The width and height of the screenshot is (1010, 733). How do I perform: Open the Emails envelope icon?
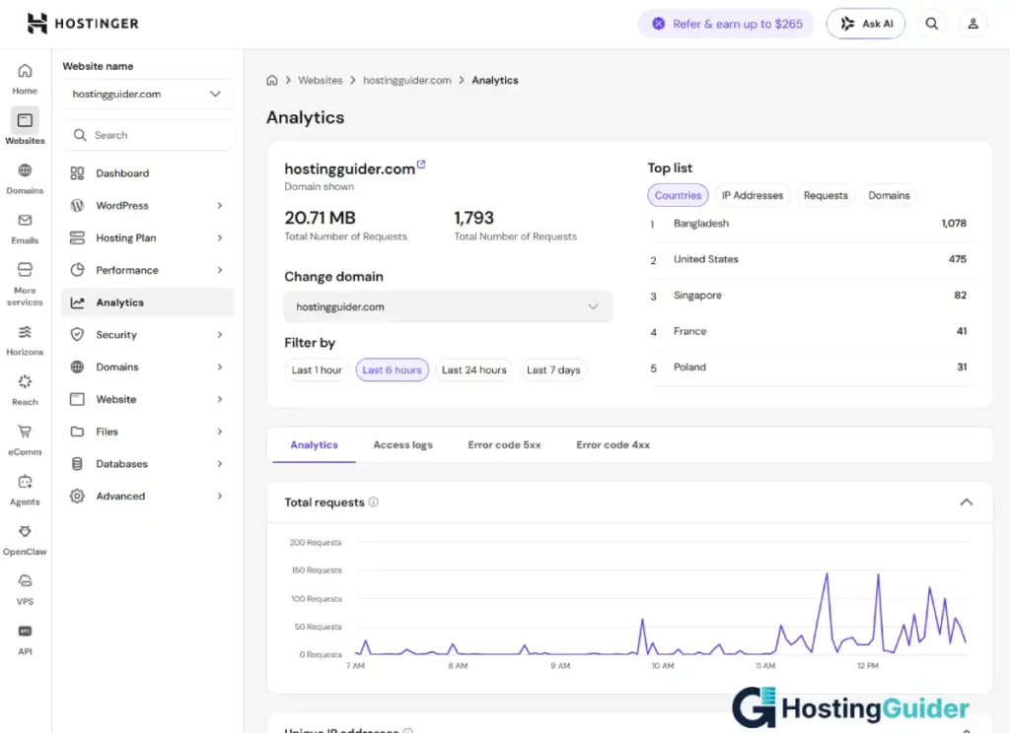[x=25, y=220]
